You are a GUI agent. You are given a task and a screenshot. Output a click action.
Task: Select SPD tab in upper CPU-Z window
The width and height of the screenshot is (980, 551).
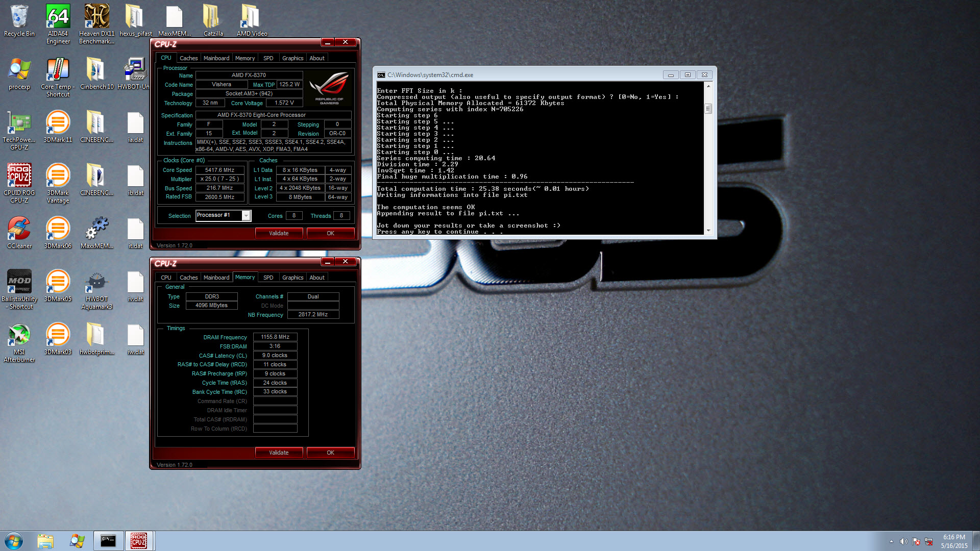click(x=268, y=58)
